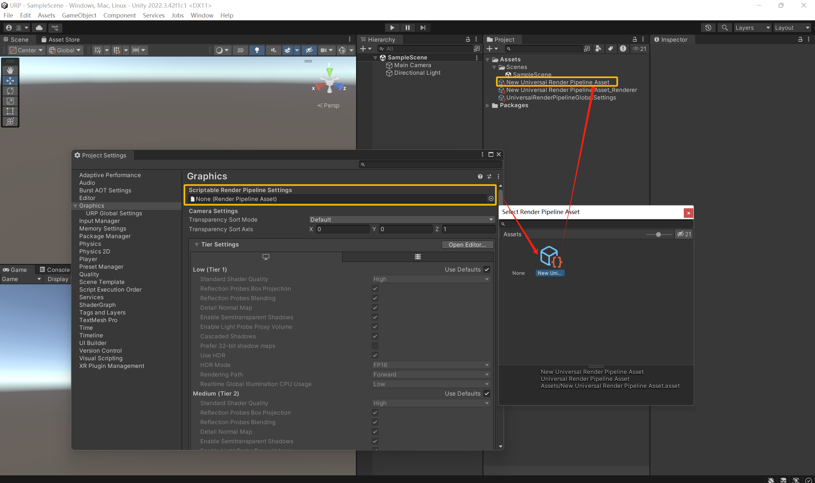Click the object picker circle for Render Pipeline Asset
This screenshot has height=483, width=815.
(491, 198)
